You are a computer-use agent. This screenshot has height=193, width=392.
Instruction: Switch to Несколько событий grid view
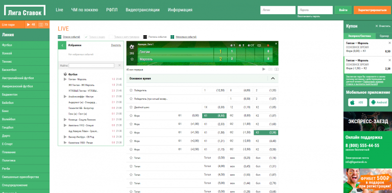pos(172,37)
